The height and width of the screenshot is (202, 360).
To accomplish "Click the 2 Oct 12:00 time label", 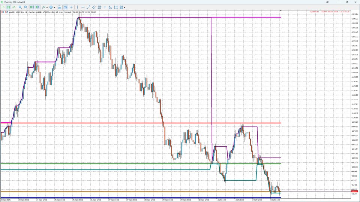I will point(257,200).
